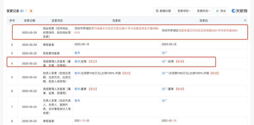Image resolution: width=254 pixels, height=125 pixels.
Task: Open 戴伟 link in 其他事项备案 row
Action: 77,53
